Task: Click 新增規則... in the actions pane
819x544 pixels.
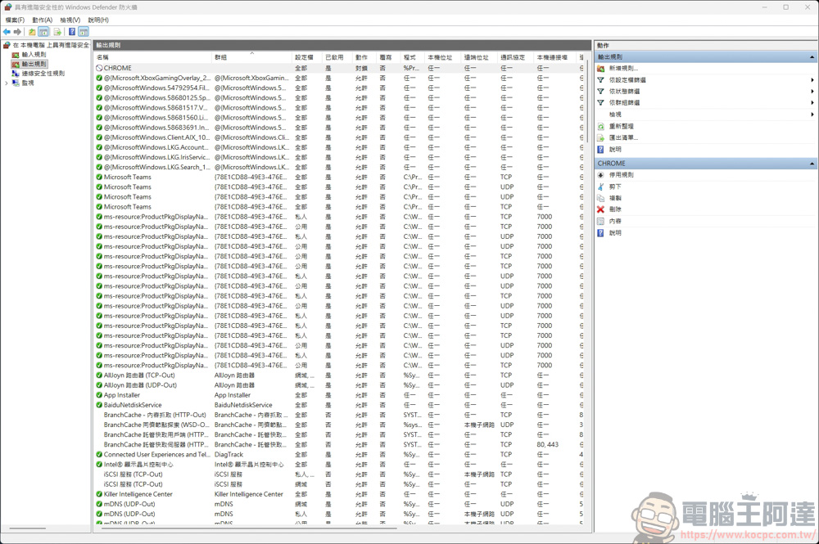Action: pyautogui.click(x=623, y=69)
